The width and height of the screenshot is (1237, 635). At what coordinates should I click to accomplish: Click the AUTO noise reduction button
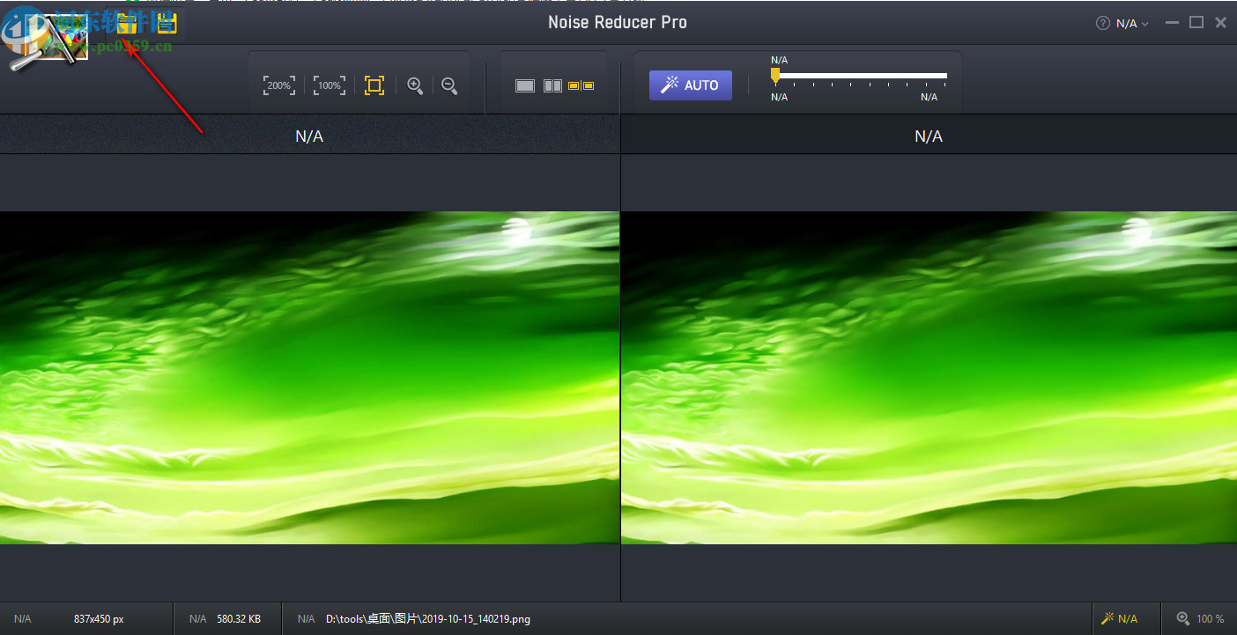tap(691, 85)
